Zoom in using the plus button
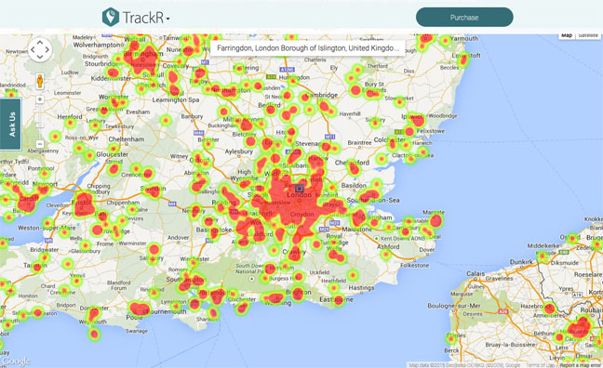This screenshot has width=603, height=368. click(x=40, y=99)
